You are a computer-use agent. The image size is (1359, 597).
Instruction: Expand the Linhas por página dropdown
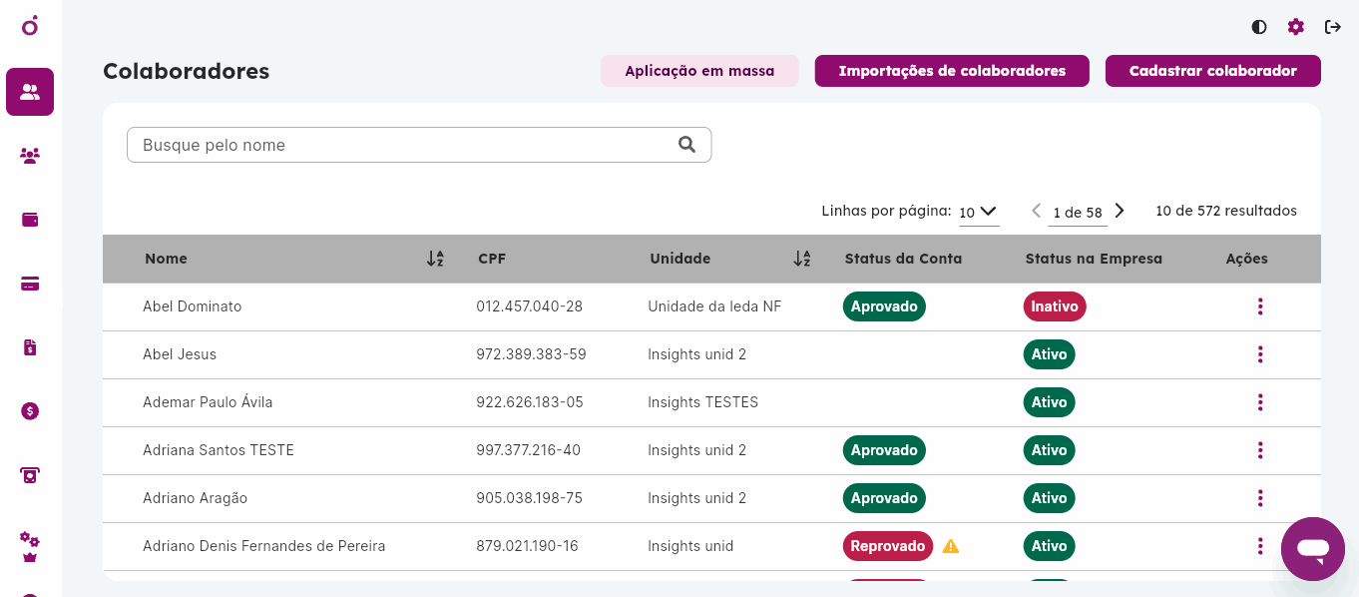[x=979, y=212]
